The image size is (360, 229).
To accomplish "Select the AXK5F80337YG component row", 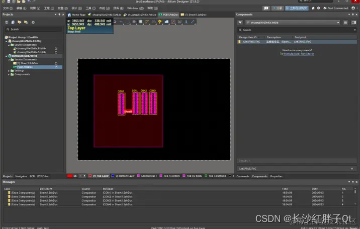I will coord(297,42).
